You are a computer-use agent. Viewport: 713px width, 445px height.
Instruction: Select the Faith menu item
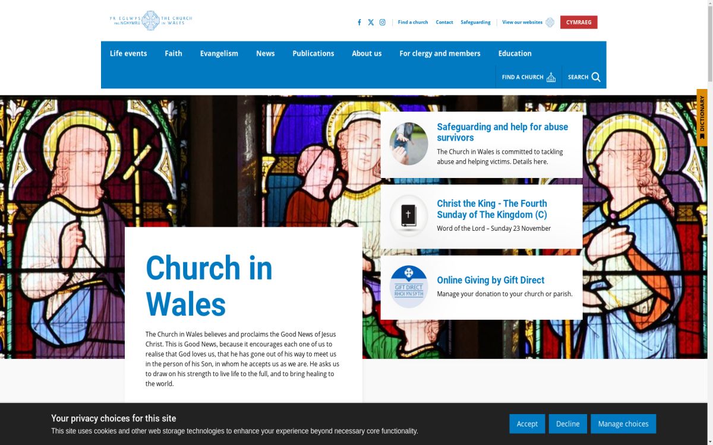click(x=173, y=53)
